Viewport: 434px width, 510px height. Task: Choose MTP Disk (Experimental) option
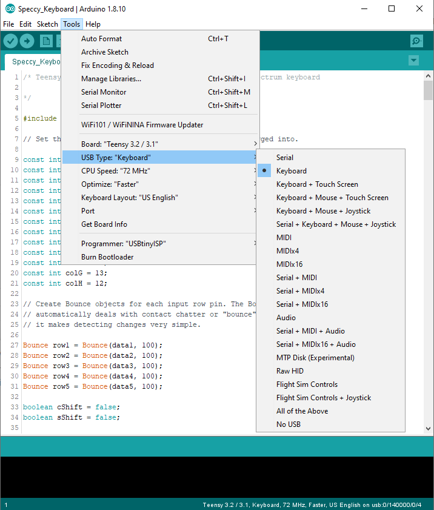(330, 357)
